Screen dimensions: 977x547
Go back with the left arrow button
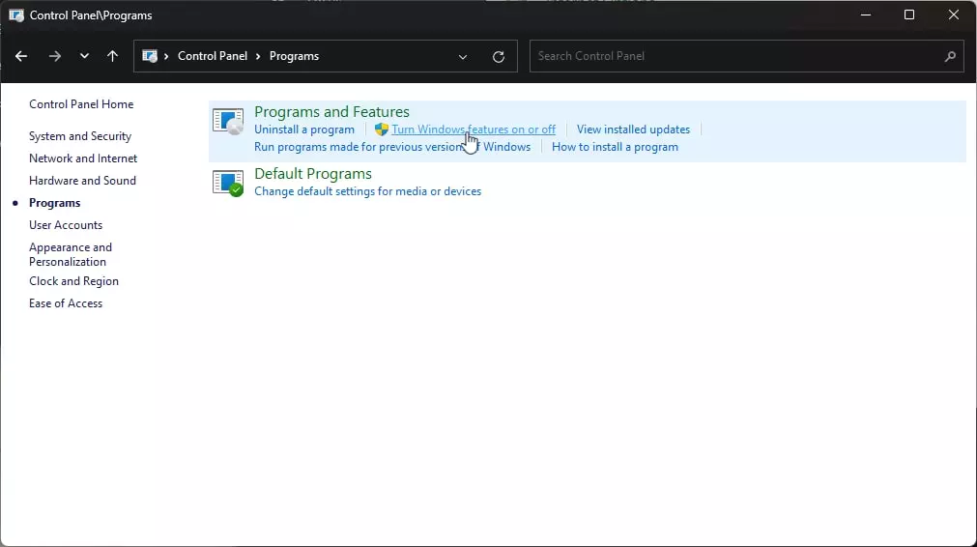21,56
